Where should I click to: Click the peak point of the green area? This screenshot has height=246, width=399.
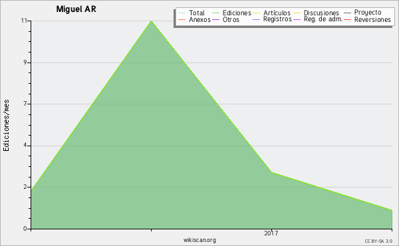coord(152,21)
